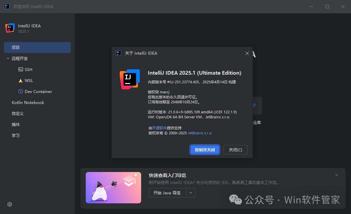This screenshot has height=214, width=351.
Task: Click the Dev Container cube icon
Action: 21,91
